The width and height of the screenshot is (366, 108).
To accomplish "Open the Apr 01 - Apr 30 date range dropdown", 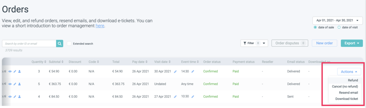I will [x=337, y=20].
